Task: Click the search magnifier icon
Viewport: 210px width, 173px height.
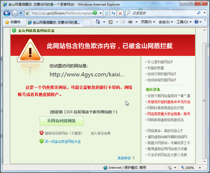Action: pyautogui.click(x=199, y=13)
